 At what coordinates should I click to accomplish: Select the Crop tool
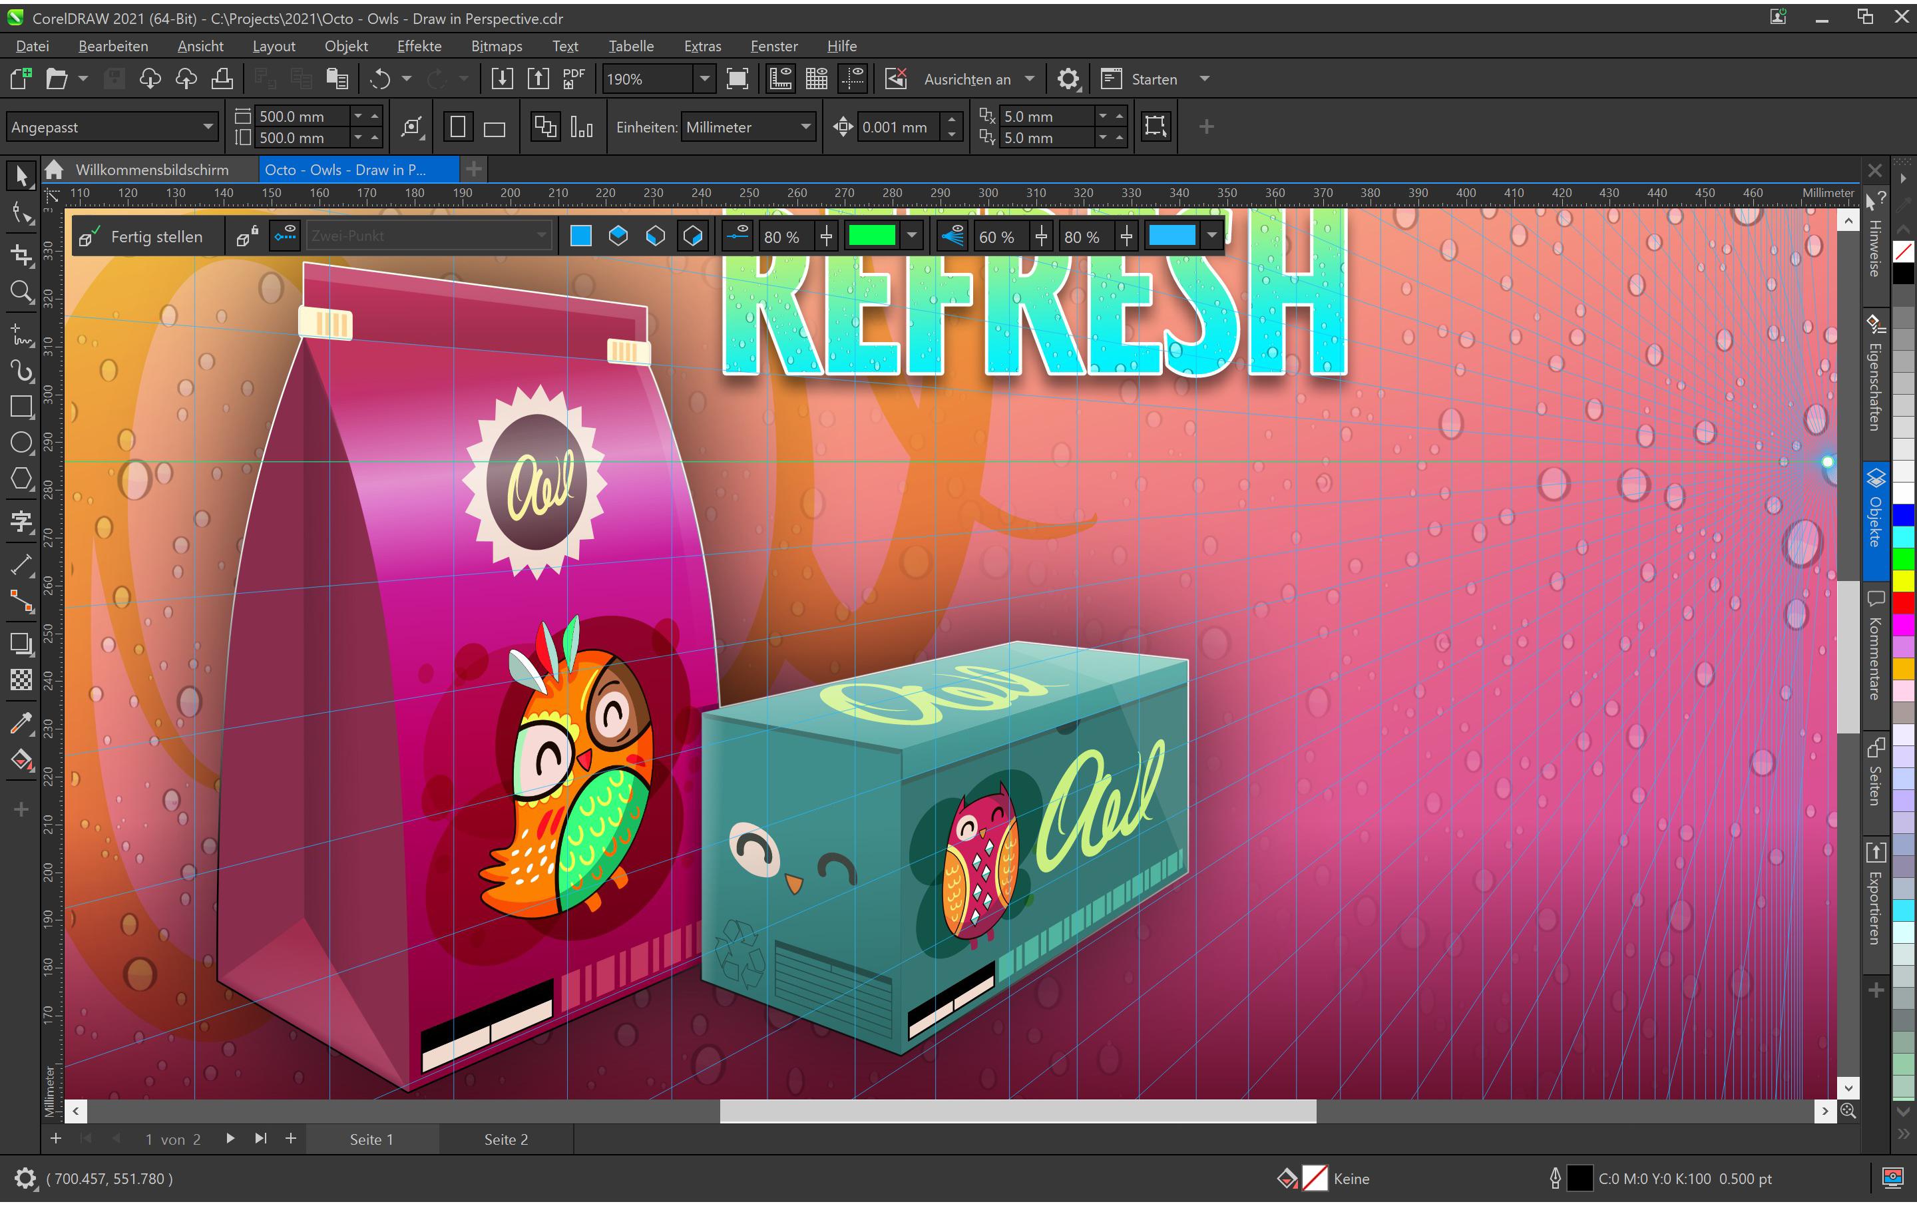(21, 256)
